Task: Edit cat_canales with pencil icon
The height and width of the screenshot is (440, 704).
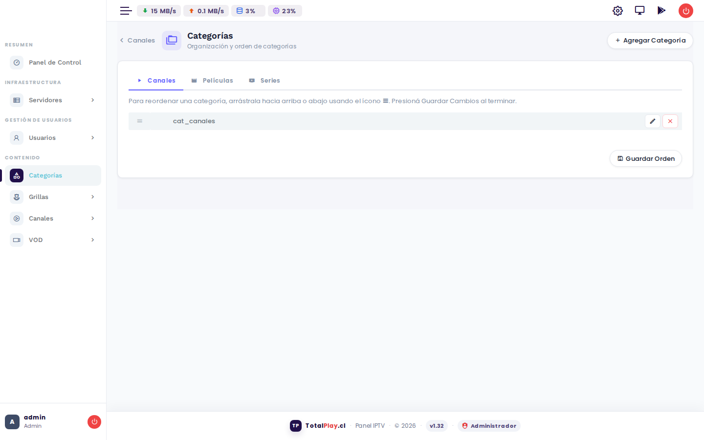Action: click(653, 121)
